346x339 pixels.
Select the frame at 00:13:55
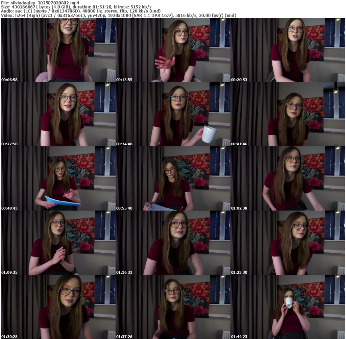click(173, 50)
